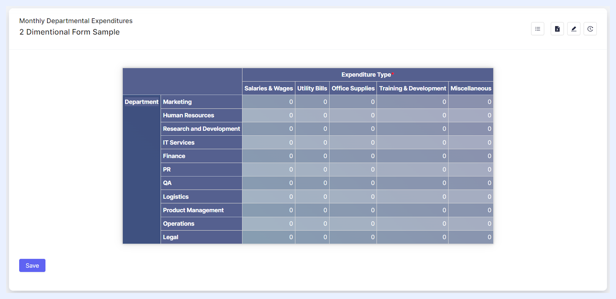Screen dimensions: 616x299
Task: Save the expenditures form
Action: [32, 265]
